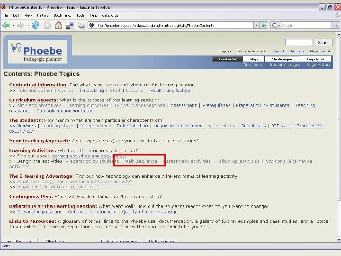Open the address bar URL history dropdown
This screenshot has height=256, width=341.
256,25
